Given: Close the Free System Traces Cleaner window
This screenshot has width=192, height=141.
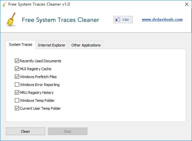Looking at the screenshot, I should (187, 4).
